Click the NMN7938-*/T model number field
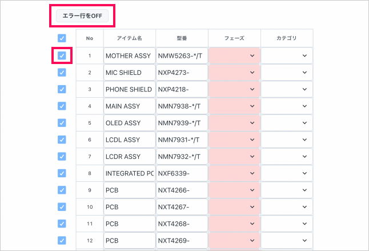 (x=181, y=106)
